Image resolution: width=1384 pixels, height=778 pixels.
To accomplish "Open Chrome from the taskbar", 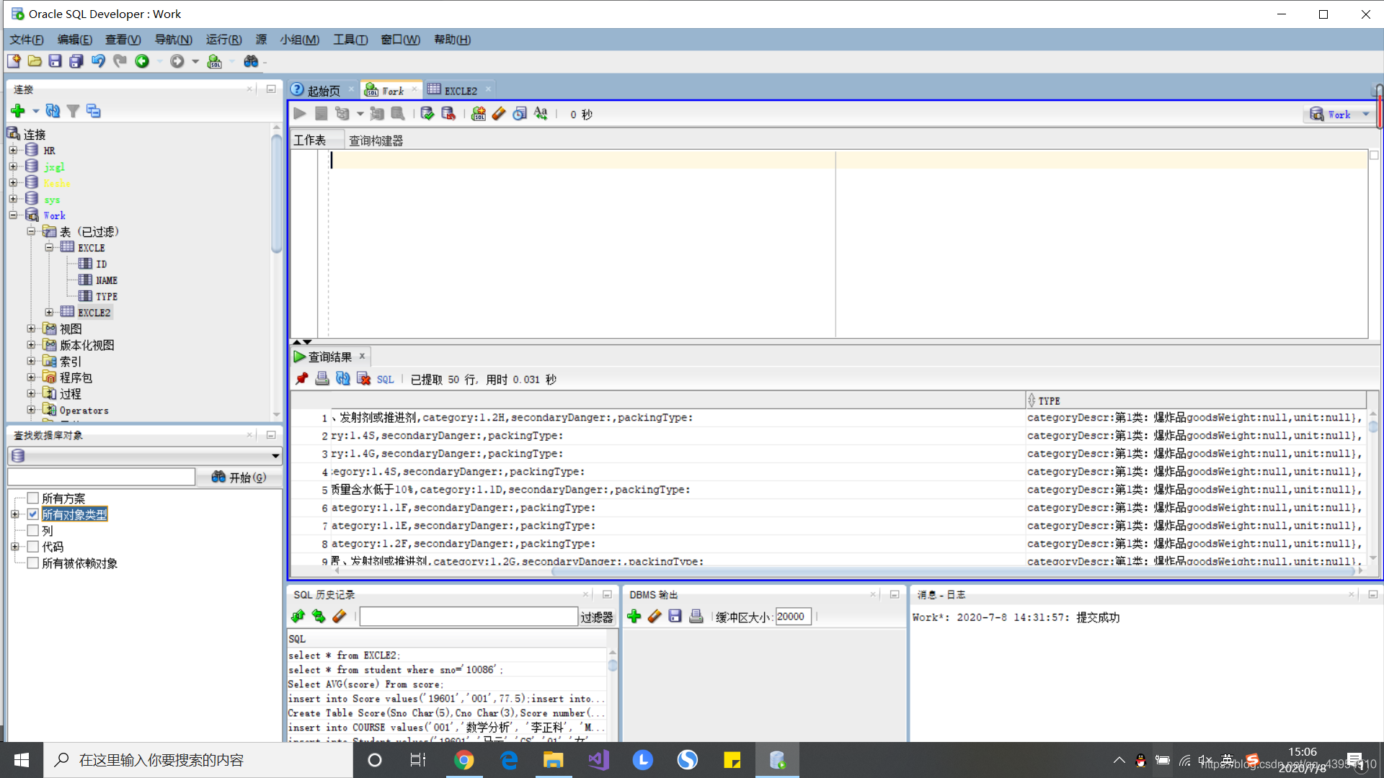I will 464,760.
